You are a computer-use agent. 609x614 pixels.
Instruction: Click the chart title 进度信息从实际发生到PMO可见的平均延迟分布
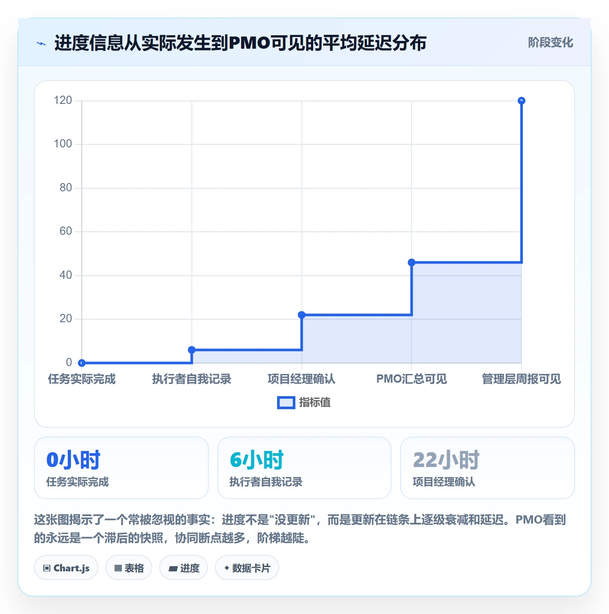click(x=240, y=43)
